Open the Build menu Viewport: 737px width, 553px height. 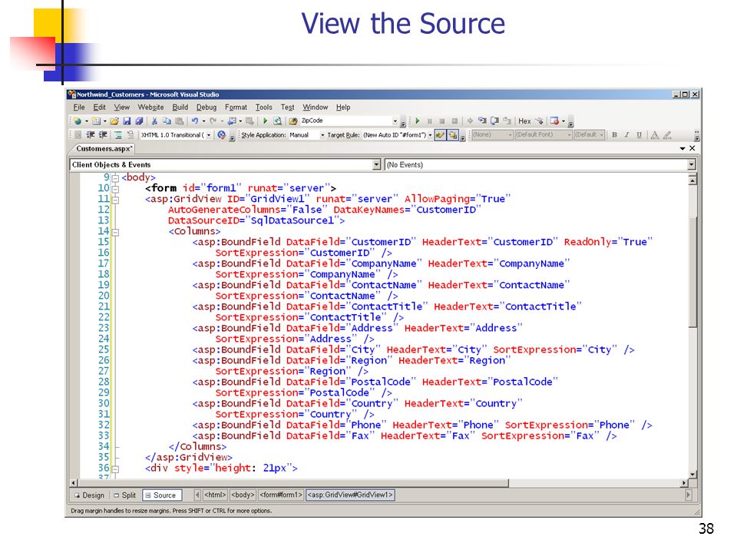click(x=180, y=108)
